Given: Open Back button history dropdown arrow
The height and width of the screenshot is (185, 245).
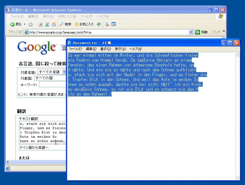Looking at the screenshot, I should coord(24,24).
